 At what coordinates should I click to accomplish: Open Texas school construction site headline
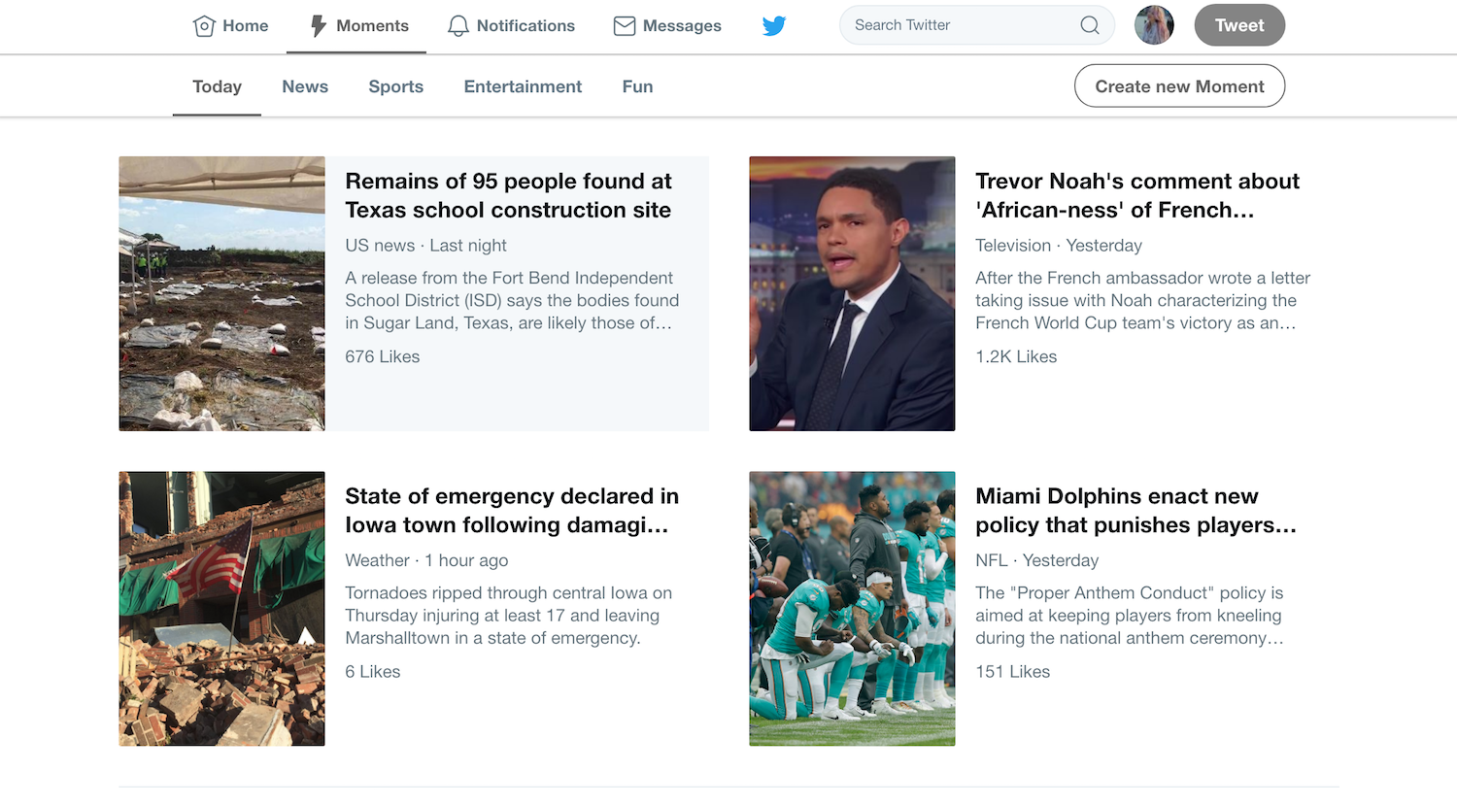(508, 195)
